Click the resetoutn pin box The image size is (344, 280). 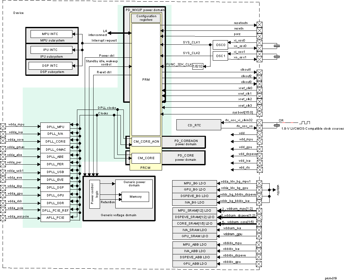(259, 25)
